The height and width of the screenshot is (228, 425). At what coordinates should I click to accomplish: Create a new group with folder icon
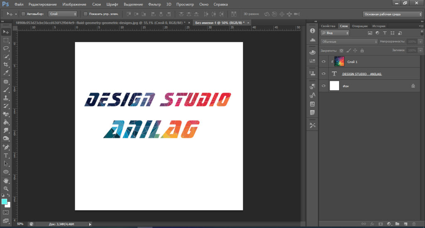tap(397, 223)
